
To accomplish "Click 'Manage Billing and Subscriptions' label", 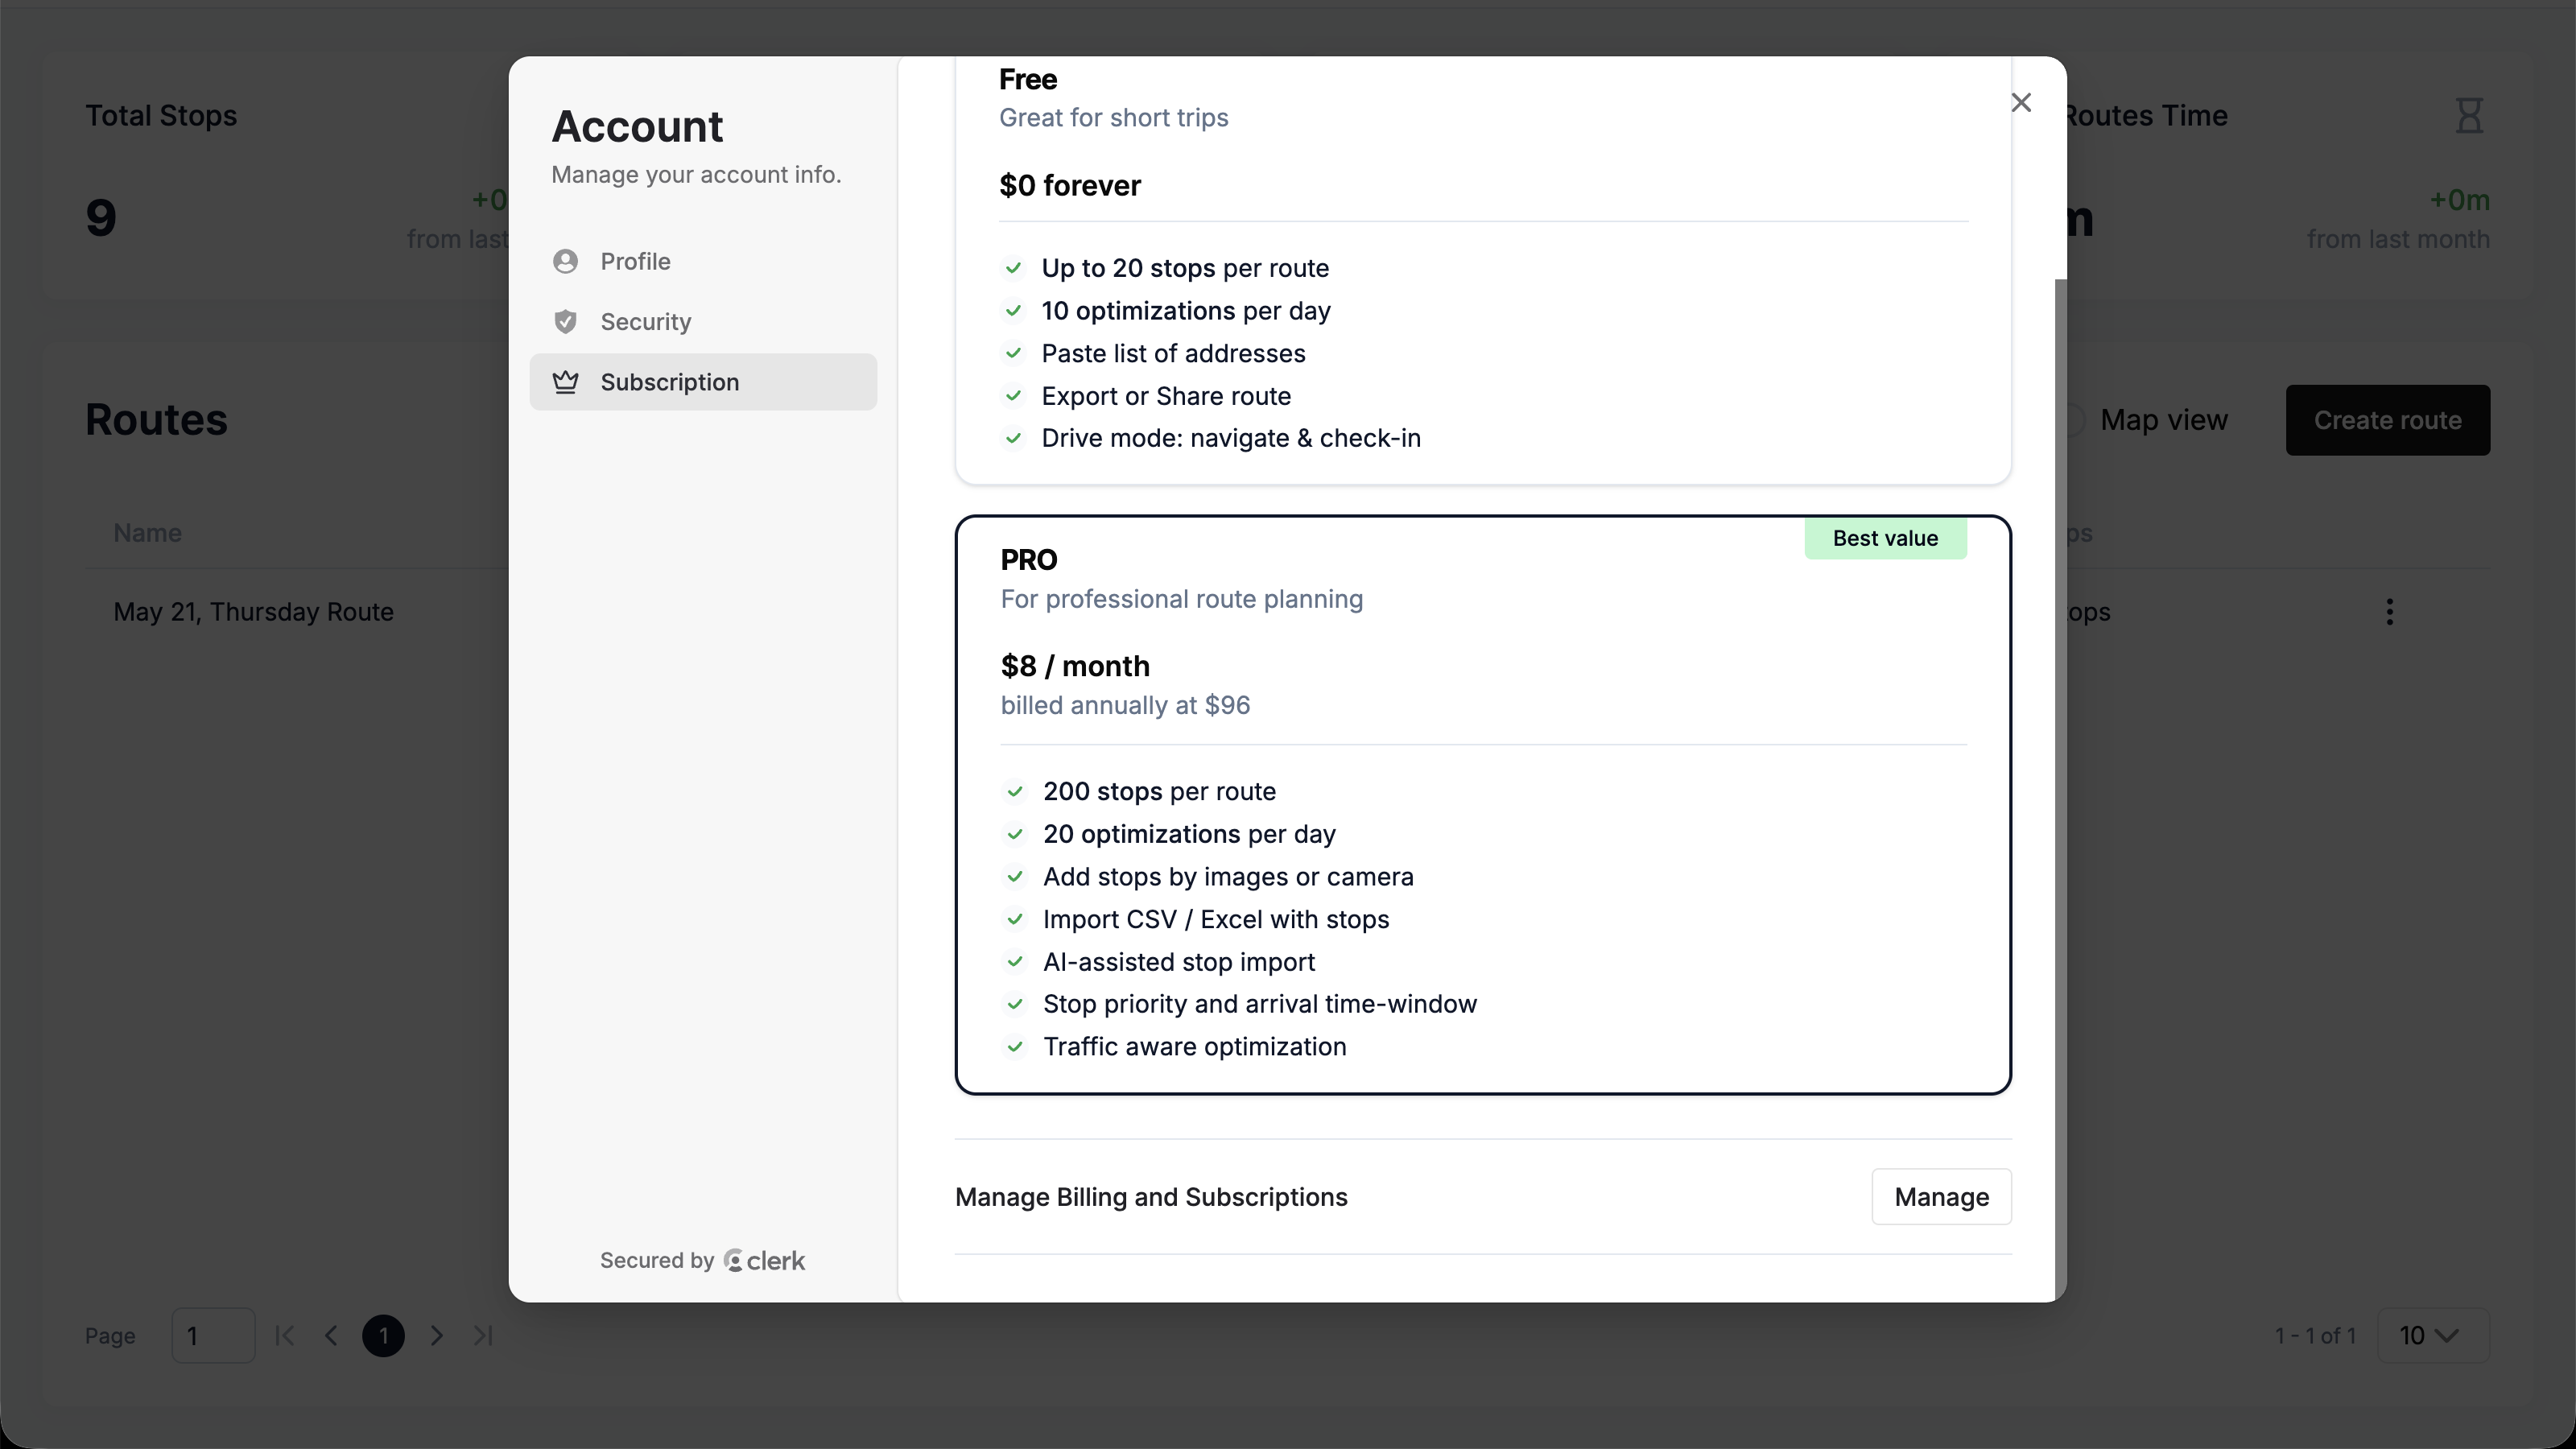I will point(1151,1197).
